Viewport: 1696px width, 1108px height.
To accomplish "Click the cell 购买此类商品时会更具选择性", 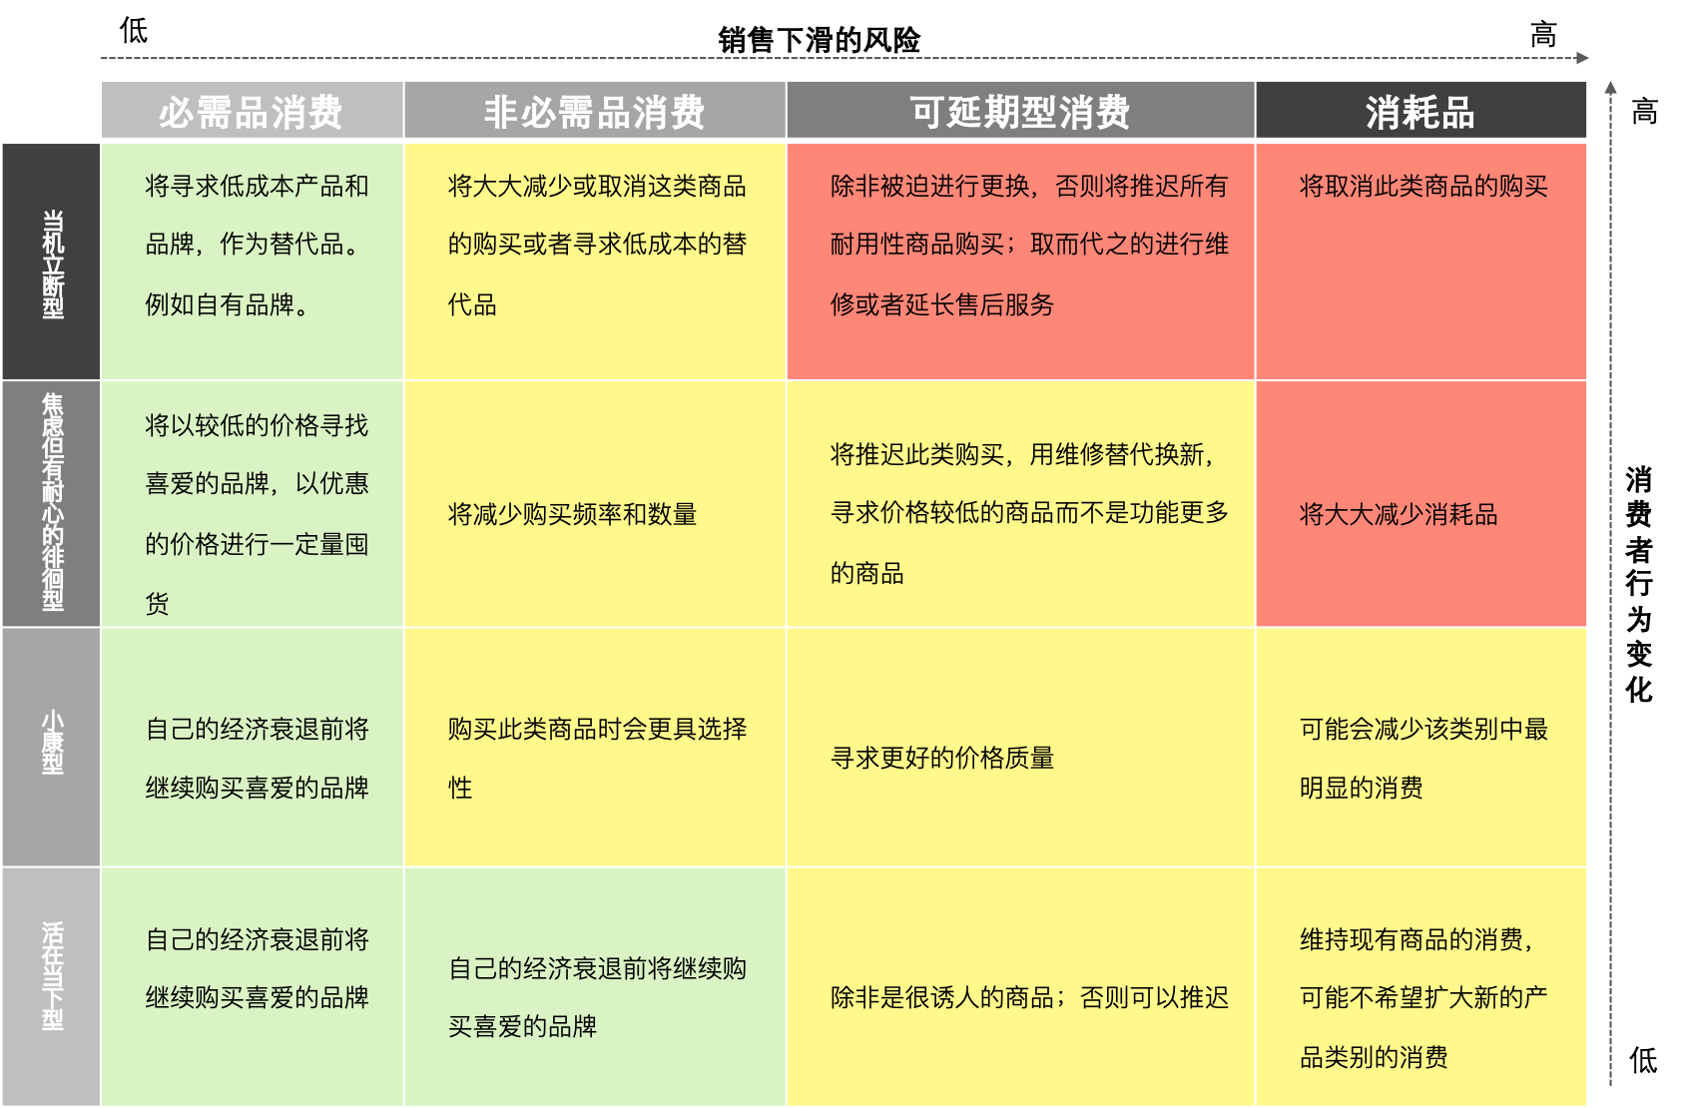I will [x=595, y=747].
